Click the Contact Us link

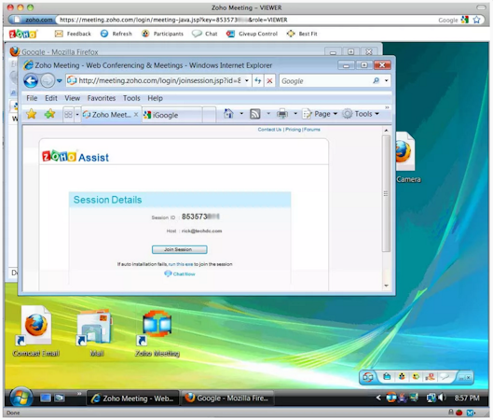coord(269,130)
